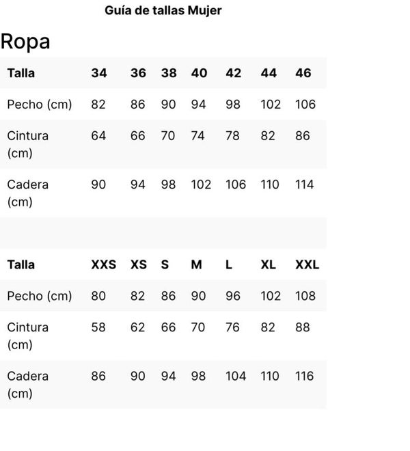Select the XXS size column header
Screen dimensions: 410x451
[x=104, y=264]
